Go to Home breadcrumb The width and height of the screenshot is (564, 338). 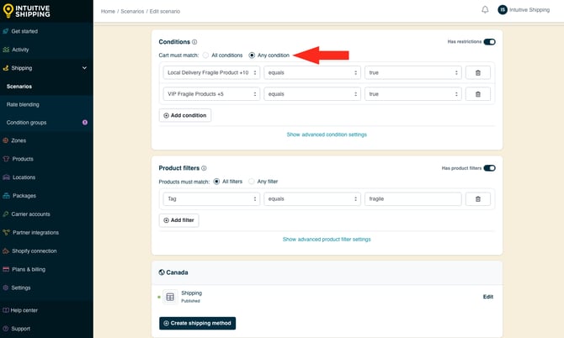click(x=108, y=12)
